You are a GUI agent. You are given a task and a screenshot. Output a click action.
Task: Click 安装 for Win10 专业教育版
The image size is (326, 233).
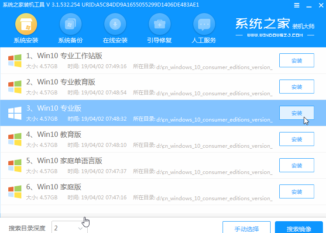297,87
